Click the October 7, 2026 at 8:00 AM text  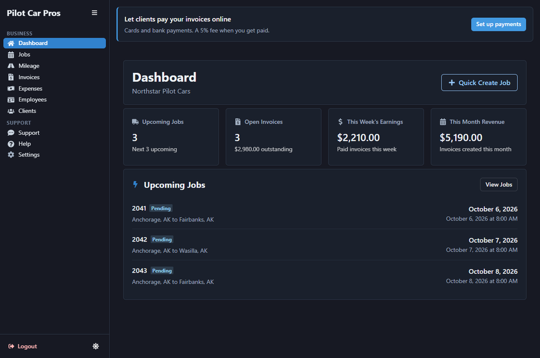tap(482, 250)
